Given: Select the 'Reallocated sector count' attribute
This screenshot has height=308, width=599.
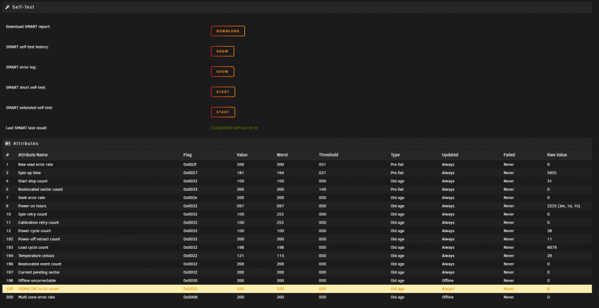Looking at the screenshot, I should pos(297,190).
